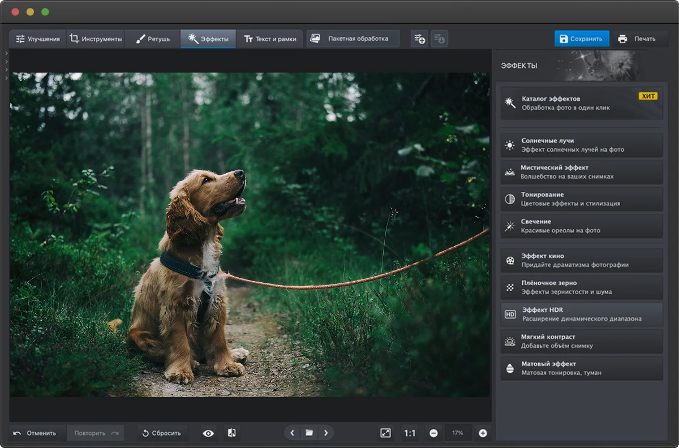Screen dimensions: 679x448
Task: Toggle the eye preview icon
Action: (209, 433)
